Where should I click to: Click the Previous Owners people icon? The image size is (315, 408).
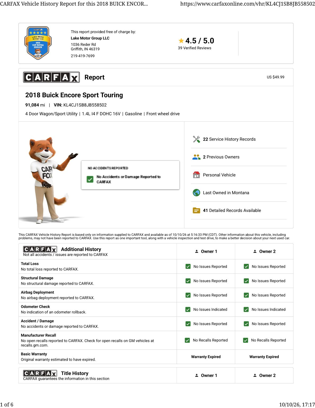196,157
